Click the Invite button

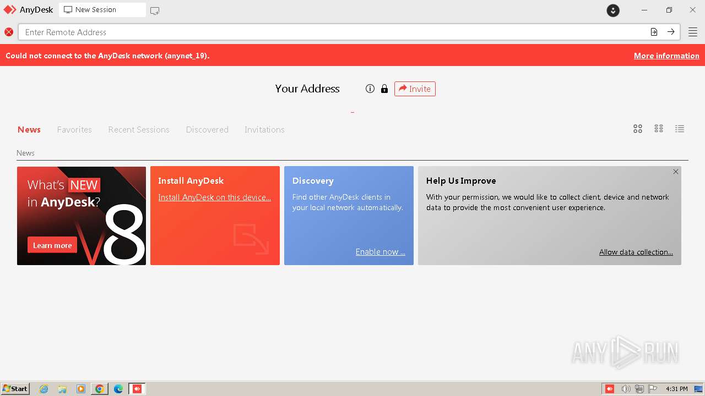tap(415, 89)
